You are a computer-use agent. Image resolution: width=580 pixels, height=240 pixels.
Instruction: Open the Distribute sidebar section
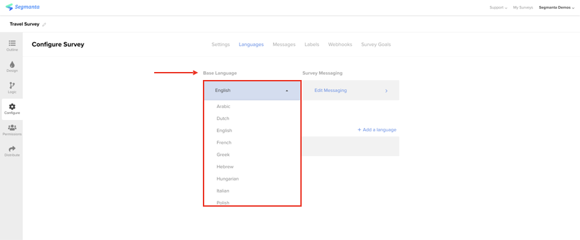click(12, 151)
